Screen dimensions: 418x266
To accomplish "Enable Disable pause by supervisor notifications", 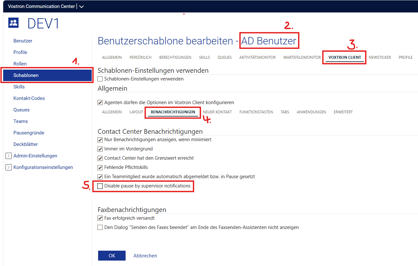I will pos(100,186).
